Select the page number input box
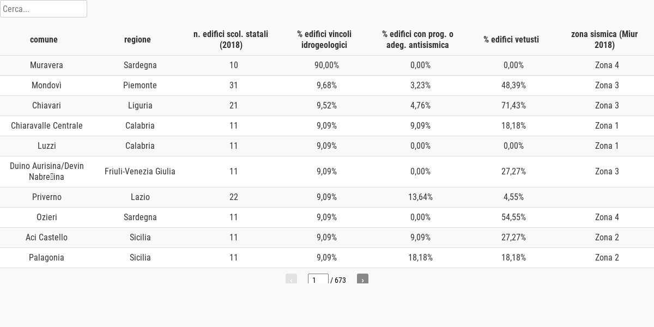The image size is (654, 327). 318,280
